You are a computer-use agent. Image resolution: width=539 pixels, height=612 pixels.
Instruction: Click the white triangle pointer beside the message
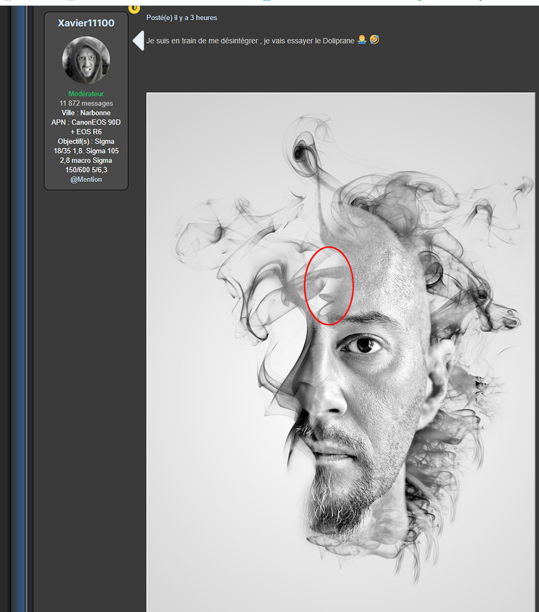(x=138, y=41)
